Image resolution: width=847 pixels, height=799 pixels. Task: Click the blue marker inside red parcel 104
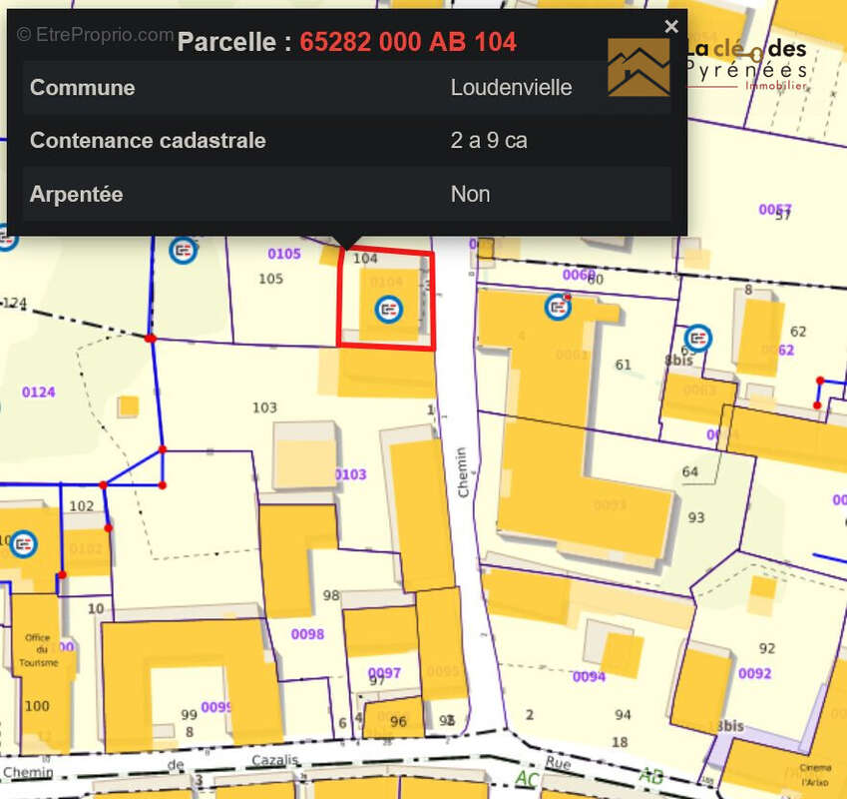[388, 309]
